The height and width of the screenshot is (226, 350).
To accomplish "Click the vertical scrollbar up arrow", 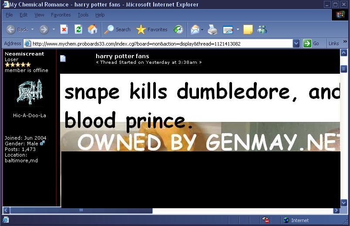I will click(343, 53).
